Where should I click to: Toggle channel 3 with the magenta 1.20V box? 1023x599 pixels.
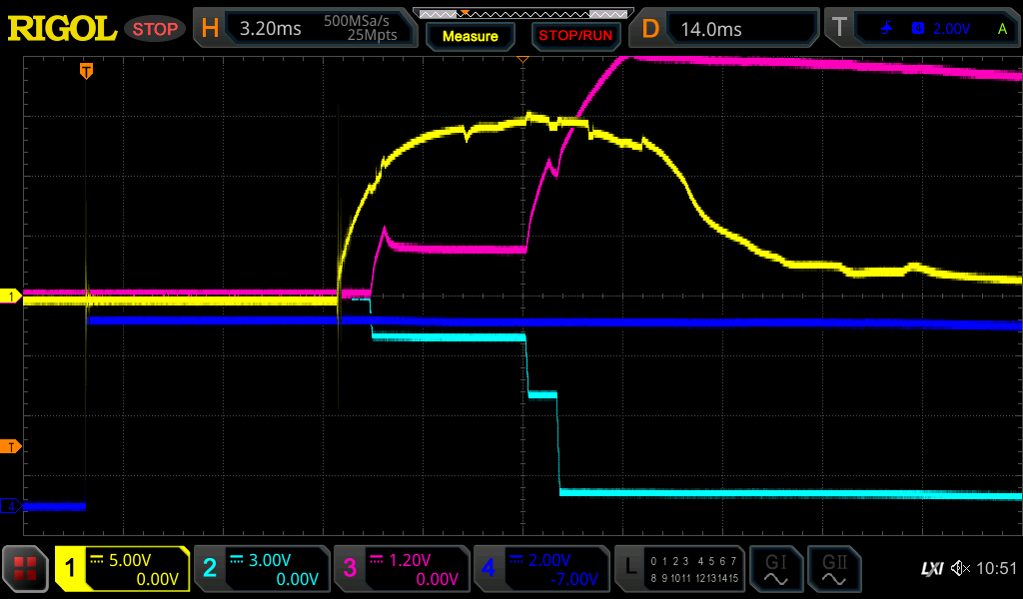(x=401, y=569)
